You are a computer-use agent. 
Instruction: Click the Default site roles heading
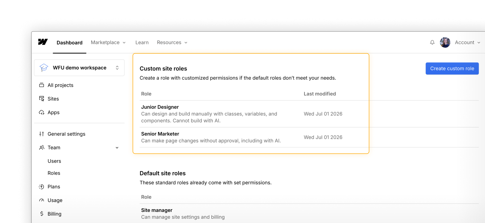(x=163, y=173)
